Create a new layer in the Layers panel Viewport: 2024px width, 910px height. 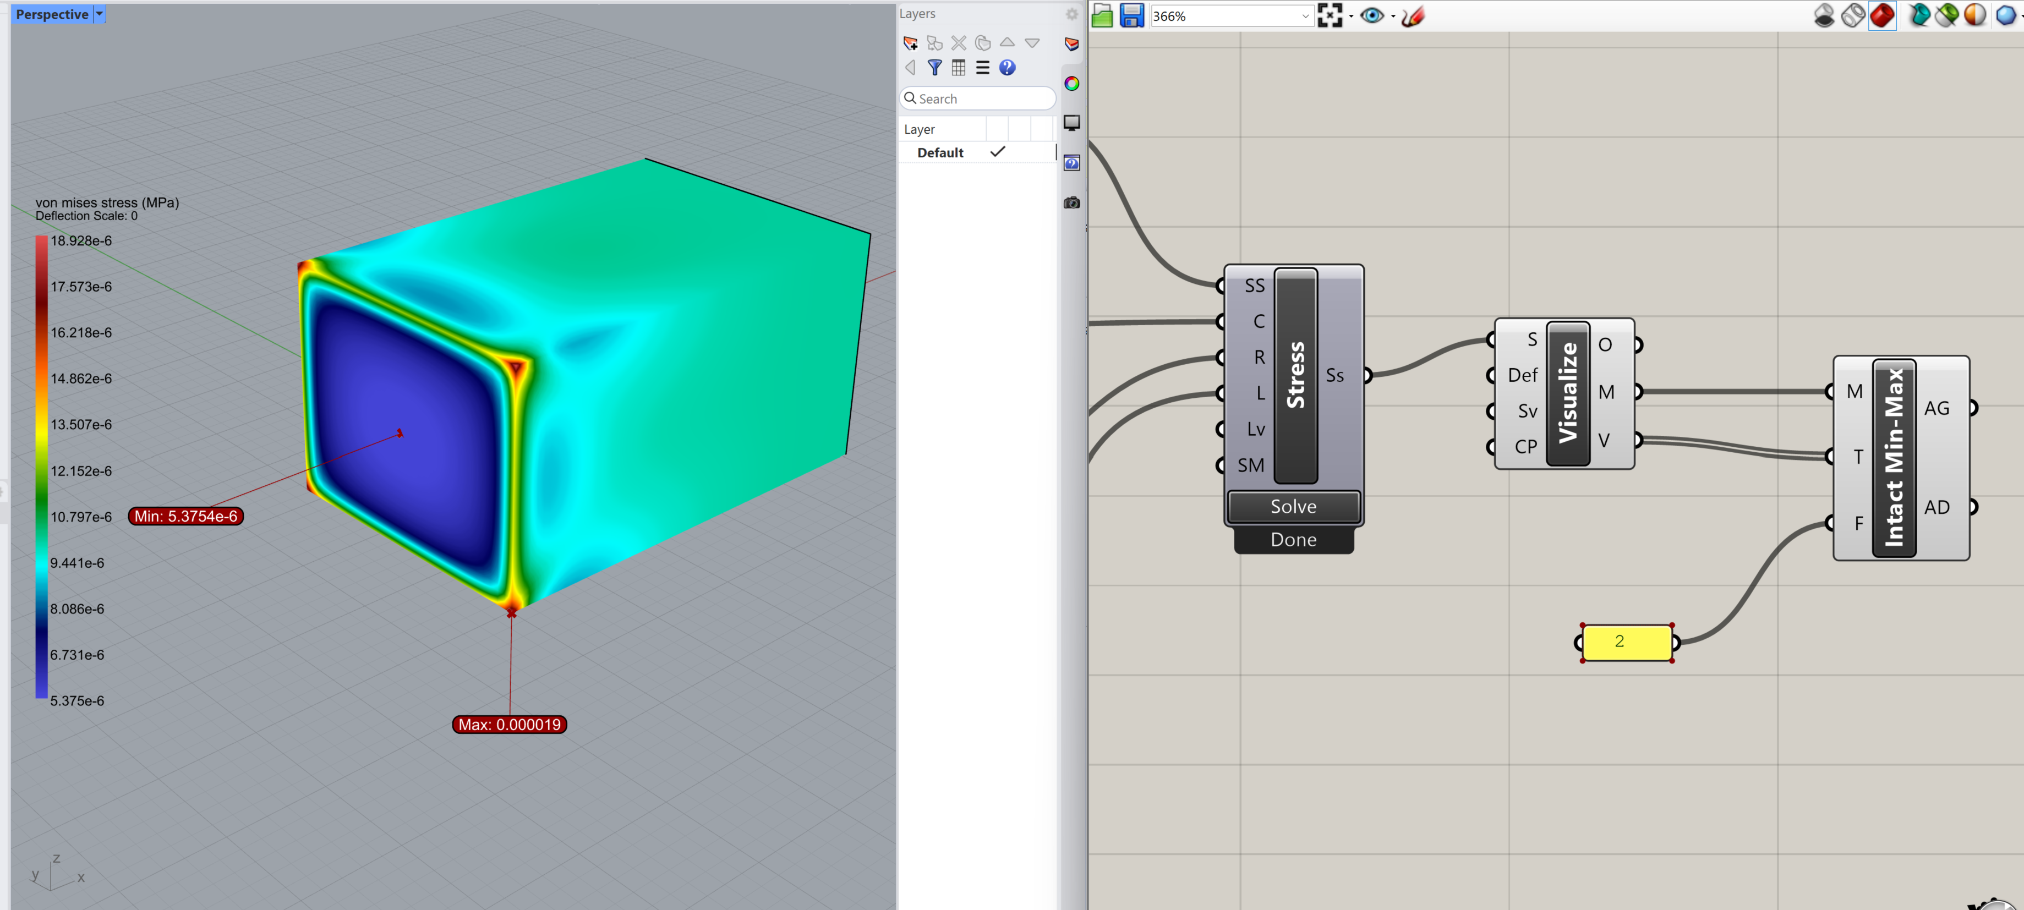point(911,44)
